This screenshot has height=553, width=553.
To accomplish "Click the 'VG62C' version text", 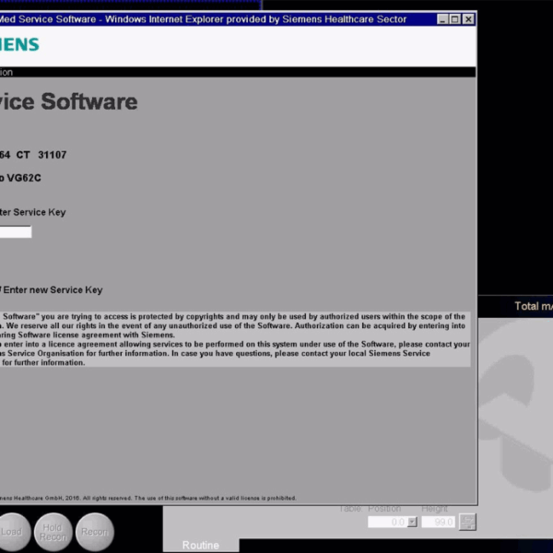I will tap(24, 178).
